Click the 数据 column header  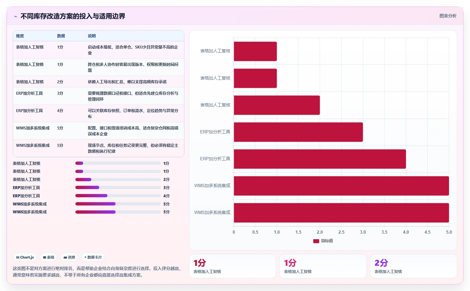[61, 36]
